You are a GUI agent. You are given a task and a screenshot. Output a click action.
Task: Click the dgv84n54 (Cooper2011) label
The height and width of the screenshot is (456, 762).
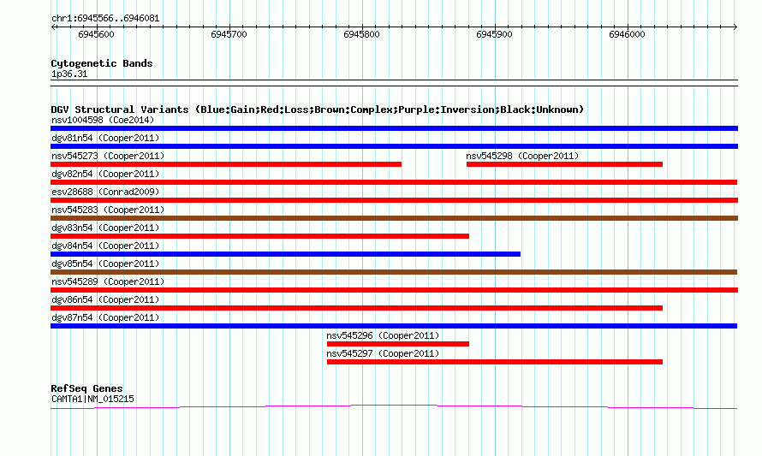pos(105,246)
